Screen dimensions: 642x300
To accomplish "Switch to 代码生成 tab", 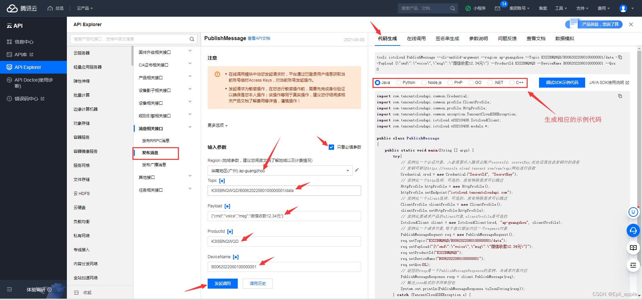I will click(x=388, y=38).
